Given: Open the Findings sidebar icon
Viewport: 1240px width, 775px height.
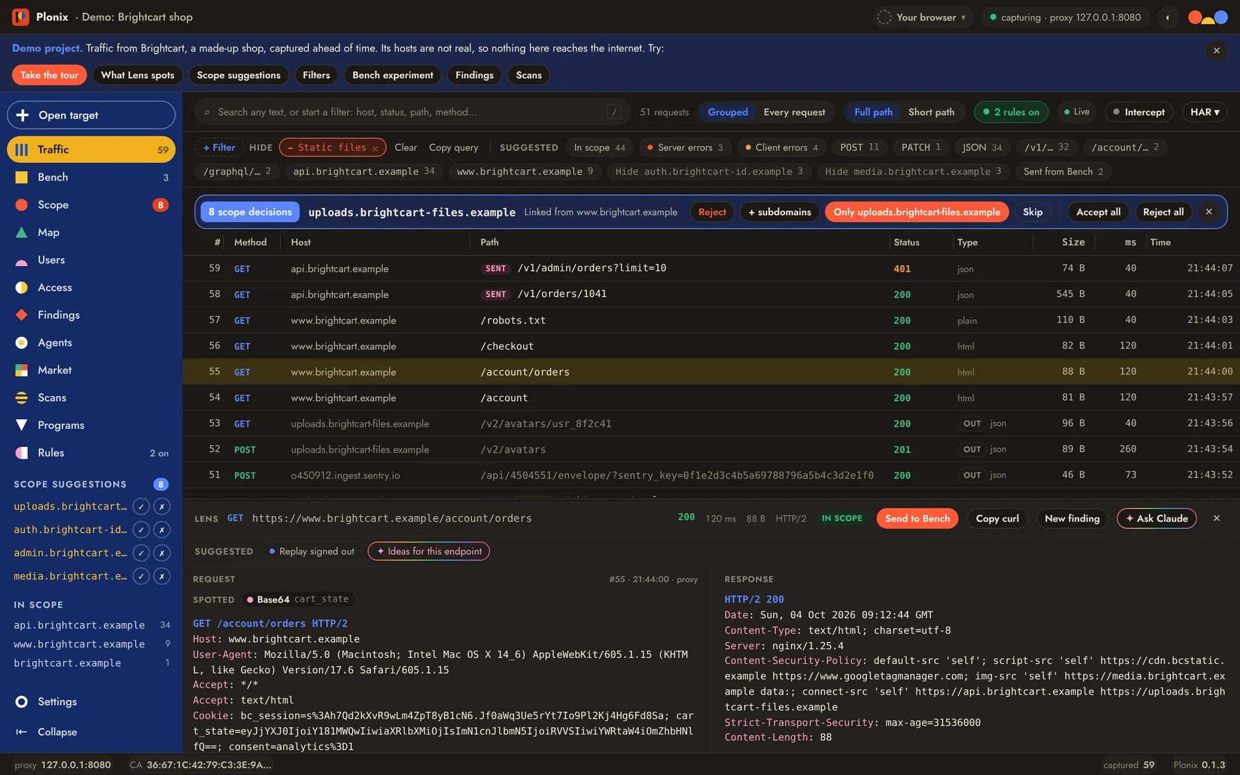Looking at the screenshot, I should pos(21,315).
